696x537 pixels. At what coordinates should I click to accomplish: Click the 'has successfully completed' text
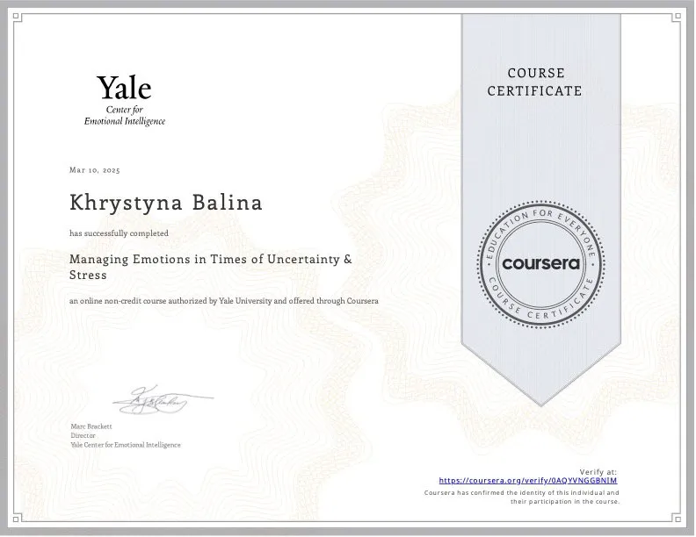pyautogui.click(x=119, y=233)
